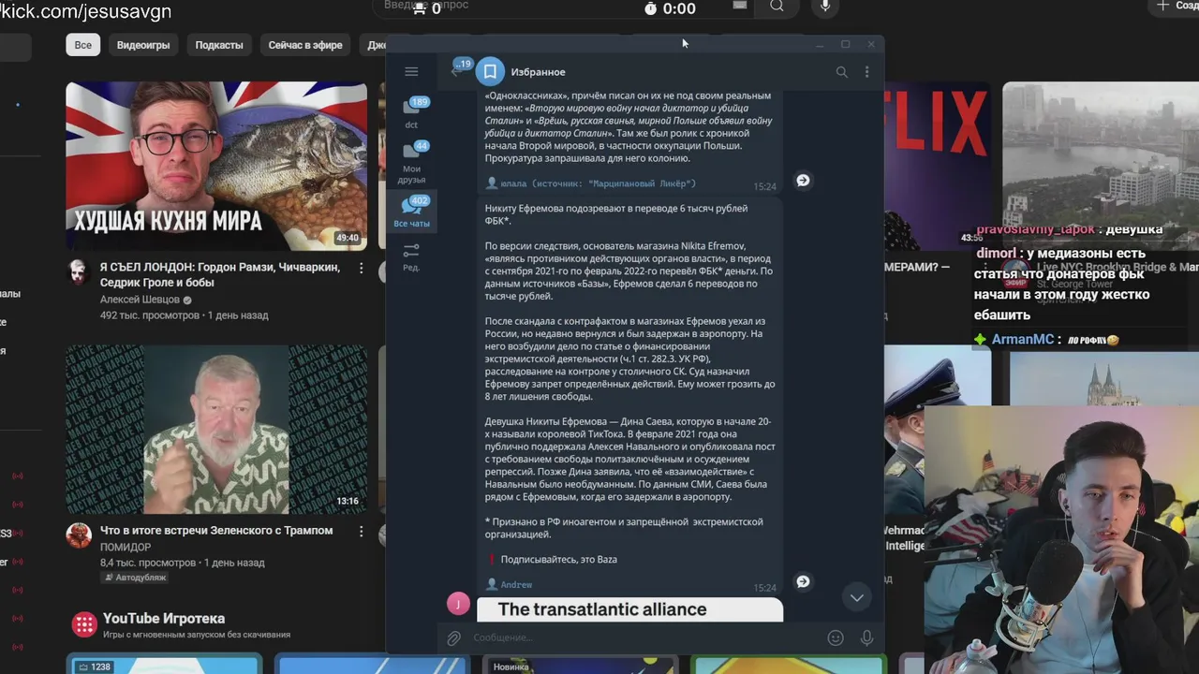The image size is (1199, 674).
Task: Open the YouTube on-screen keyboard icon
Action: click(740, 6)
